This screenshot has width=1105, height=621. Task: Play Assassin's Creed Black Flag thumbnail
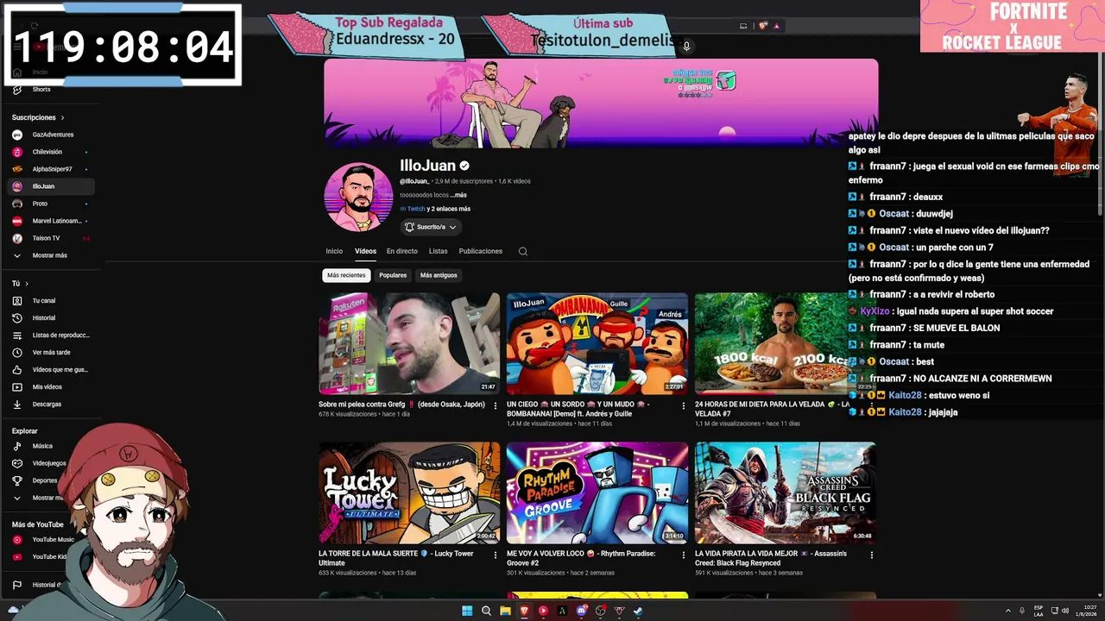click(786, 492)
